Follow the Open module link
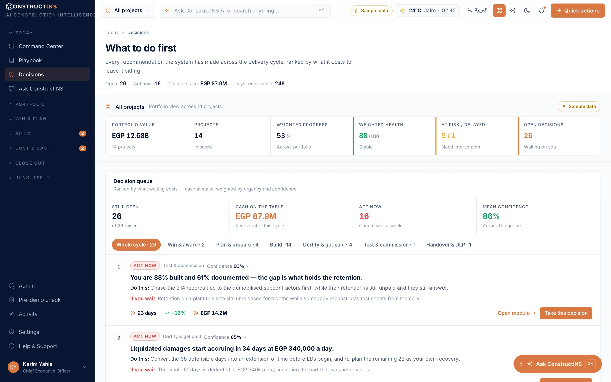 pos(517,313)
